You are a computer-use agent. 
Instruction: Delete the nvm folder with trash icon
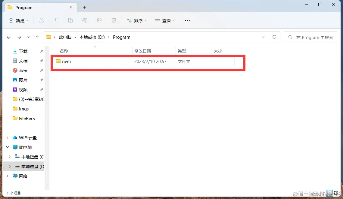coord(114,20)
